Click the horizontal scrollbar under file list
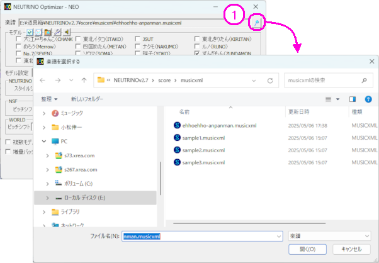This screenshot has height=263, width=379. (249, 223)
